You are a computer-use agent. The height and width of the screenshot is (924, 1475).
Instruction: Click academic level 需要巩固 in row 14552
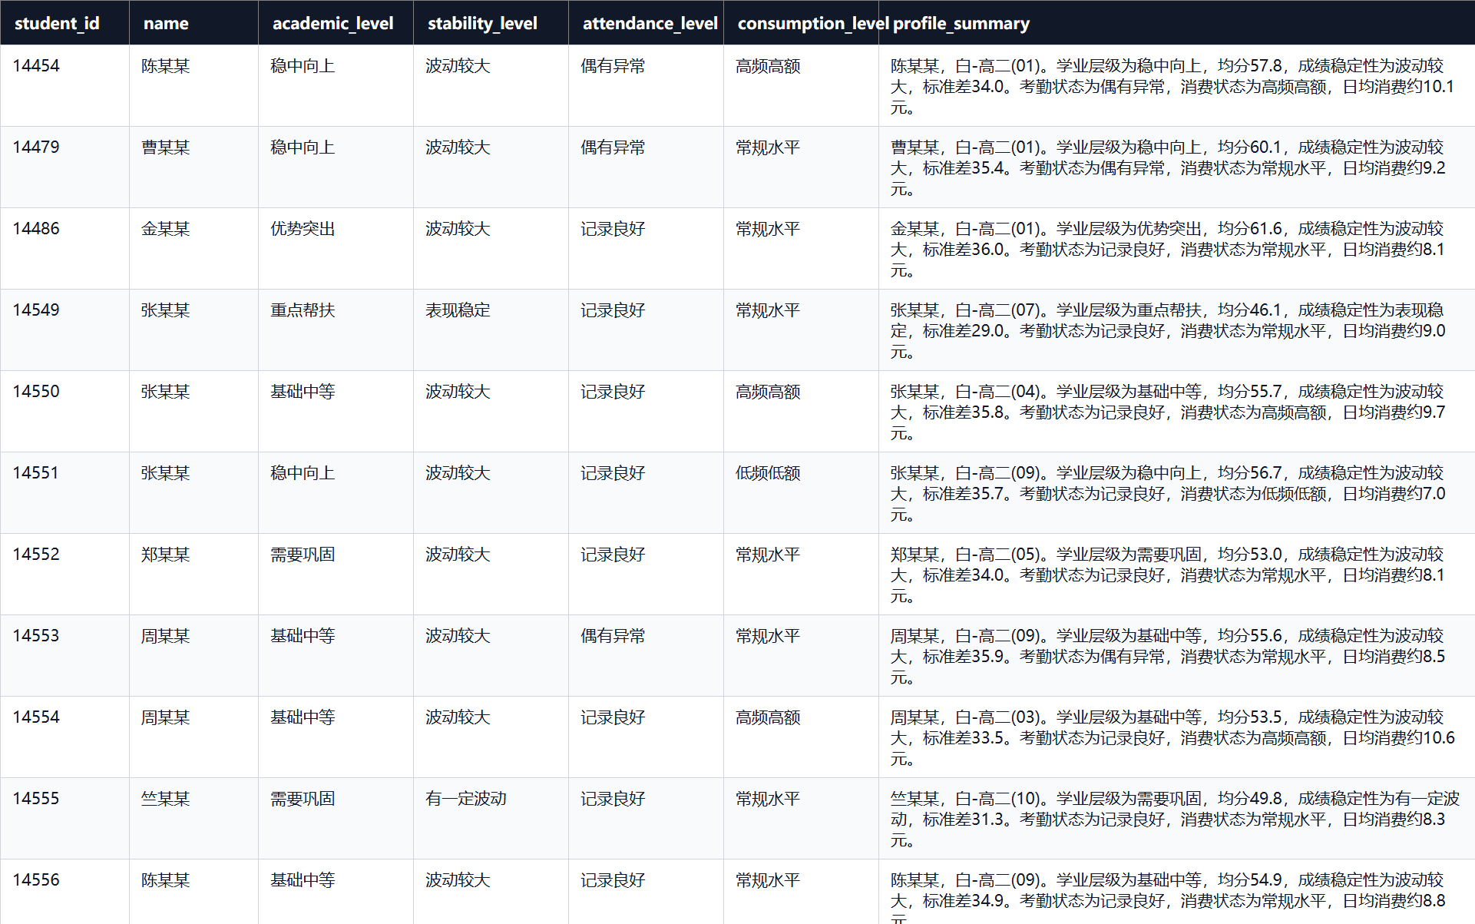tap(303, 555)
